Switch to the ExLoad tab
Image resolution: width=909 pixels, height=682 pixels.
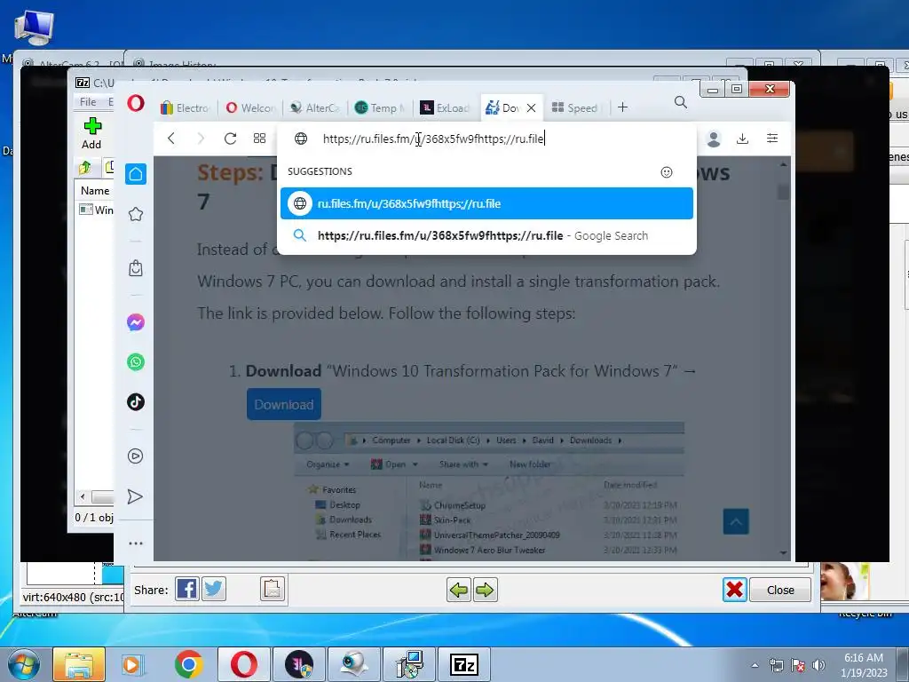point(446,107)
